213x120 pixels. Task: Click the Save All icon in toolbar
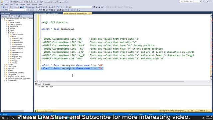(23, 7)
